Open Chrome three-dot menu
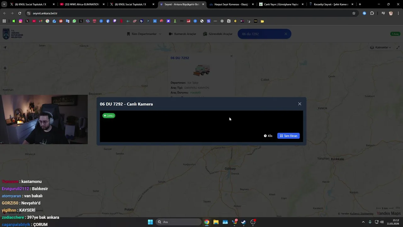Image resolution: width=403 pixels, height=227 pixels. coord(398,13)
